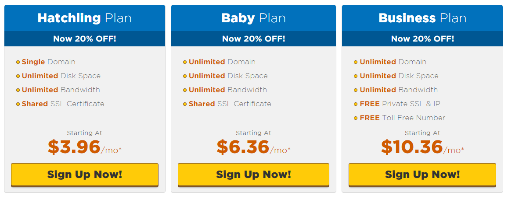The image size is (508, 199).
Task: Open Unlimited Disk Space link in Baby Plan
Action: 207,76
